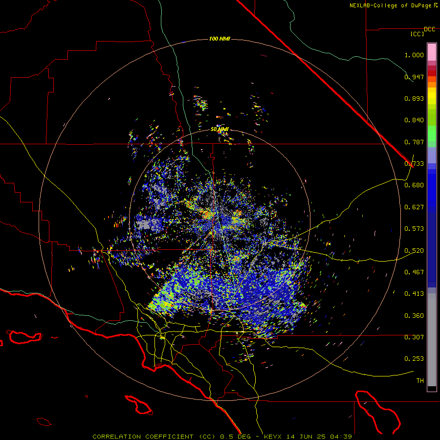Click the DCC label above color bar

[x=429, y=29]
